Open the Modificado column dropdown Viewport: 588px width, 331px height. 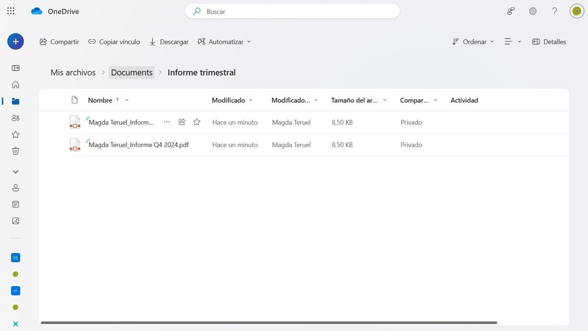coord(250,100)
